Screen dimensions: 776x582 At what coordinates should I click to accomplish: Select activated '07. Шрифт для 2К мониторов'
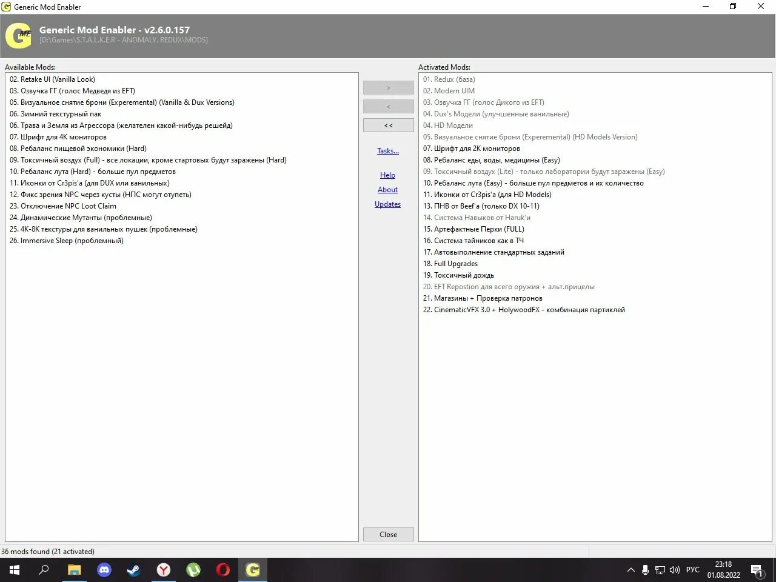472,149
